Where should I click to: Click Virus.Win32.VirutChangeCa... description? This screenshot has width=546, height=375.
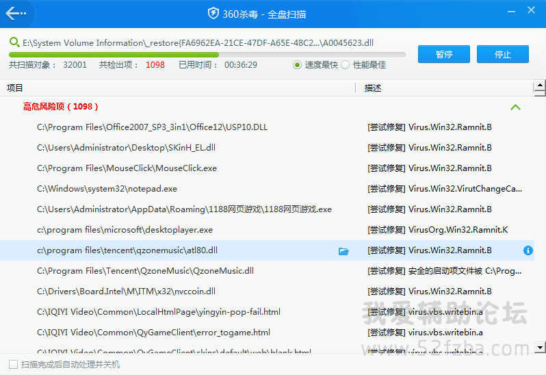(445, 189)
